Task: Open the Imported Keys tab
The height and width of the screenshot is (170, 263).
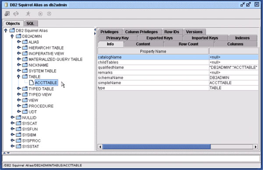Action: click(x=205, y=38)
